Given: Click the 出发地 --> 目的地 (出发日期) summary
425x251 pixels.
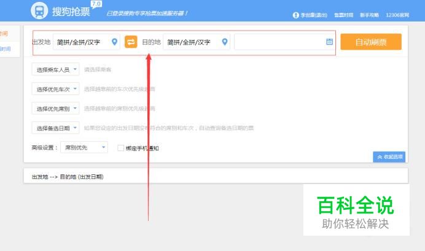Looking at the screenshot, I should (68, 177).
